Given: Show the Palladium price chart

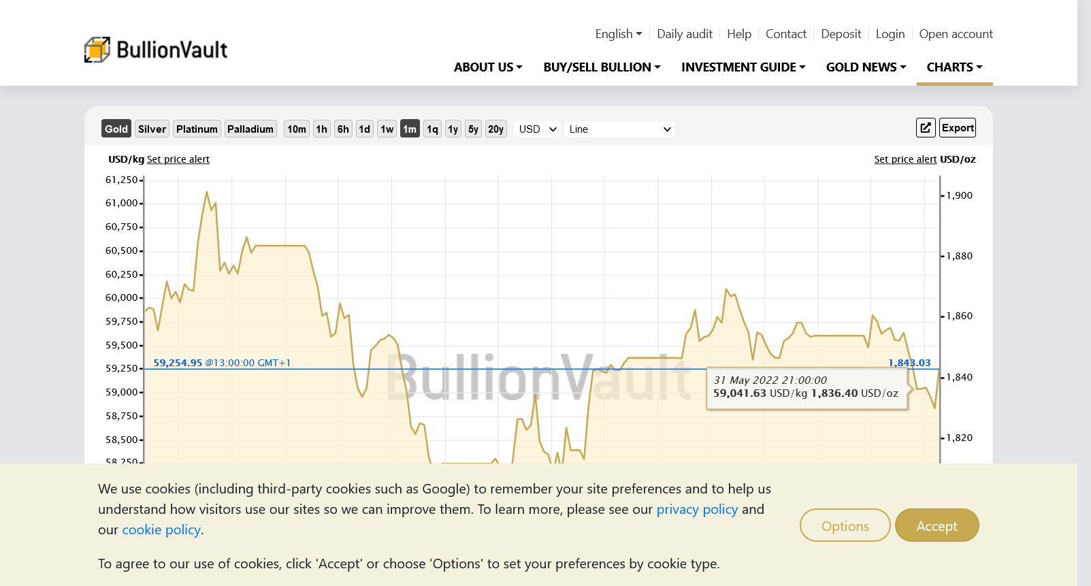Looking at the screenshot, I should (250, 129).
